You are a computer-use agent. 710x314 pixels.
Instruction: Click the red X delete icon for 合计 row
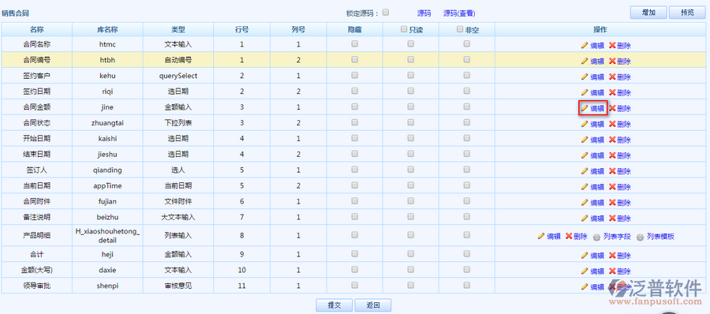click(x=612, y=256)
